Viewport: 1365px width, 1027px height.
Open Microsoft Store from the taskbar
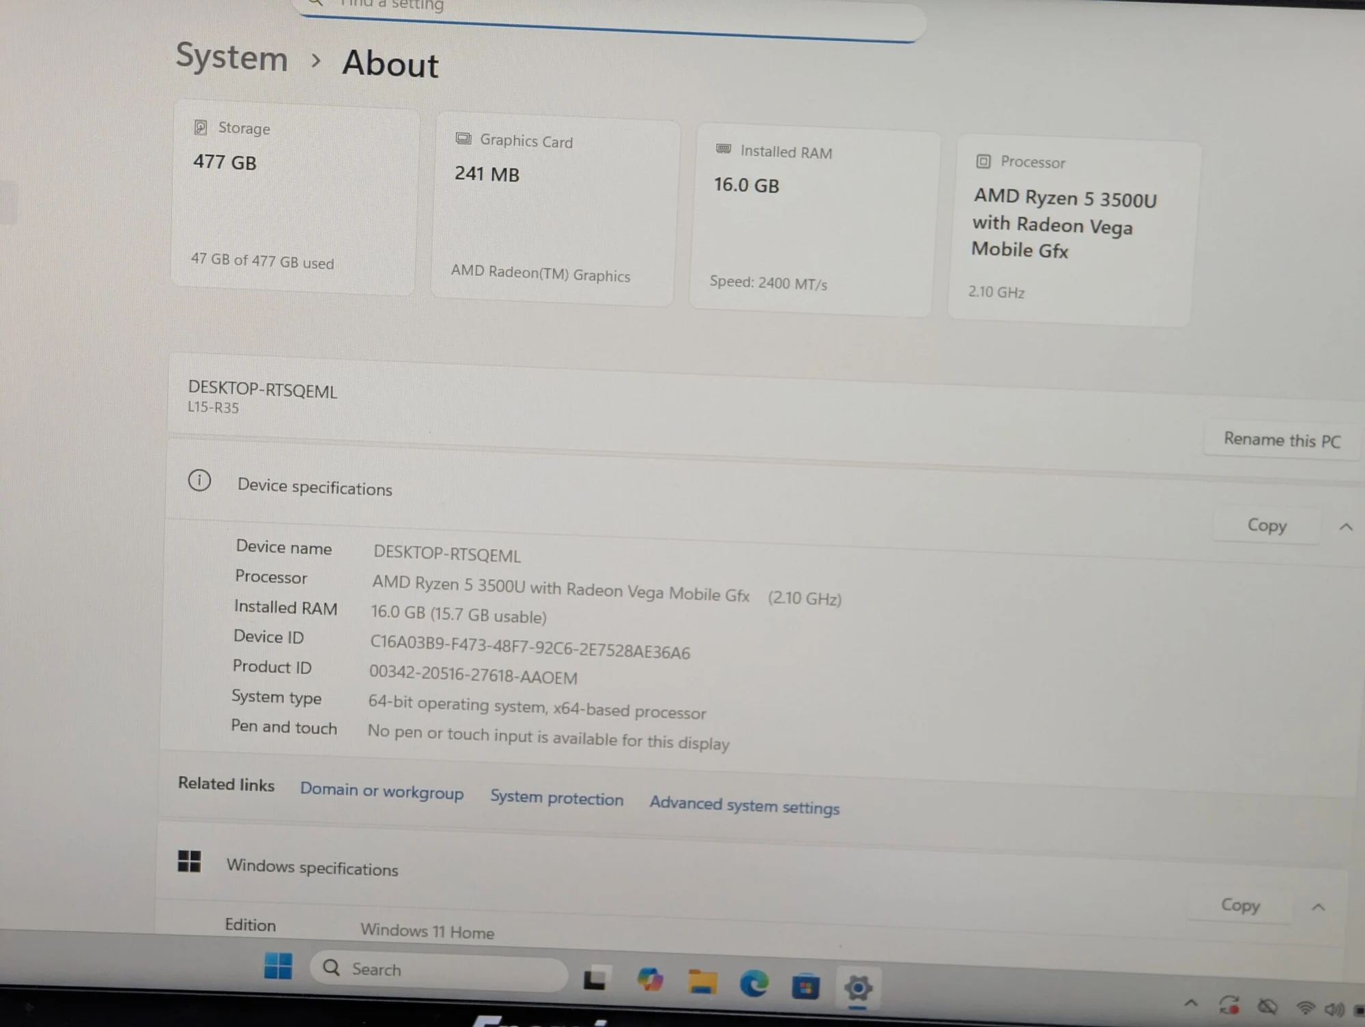805,987
